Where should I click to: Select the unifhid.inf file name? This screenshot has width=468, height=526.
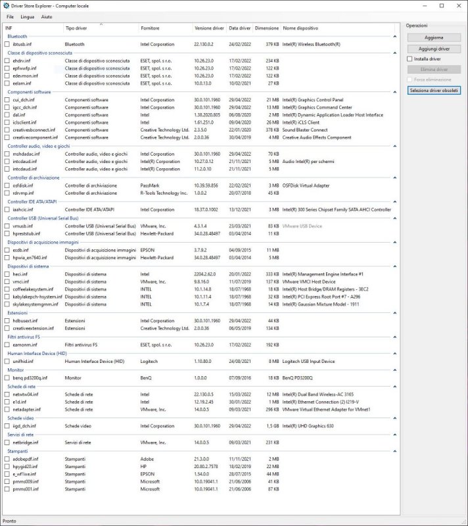pos(23,362)
